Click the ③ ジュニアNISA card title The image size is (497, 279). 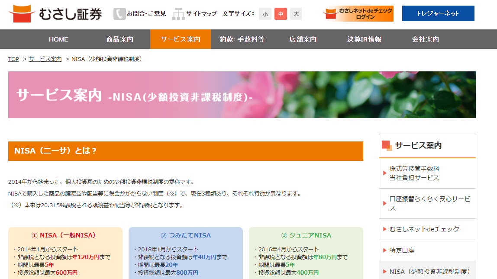306,235
